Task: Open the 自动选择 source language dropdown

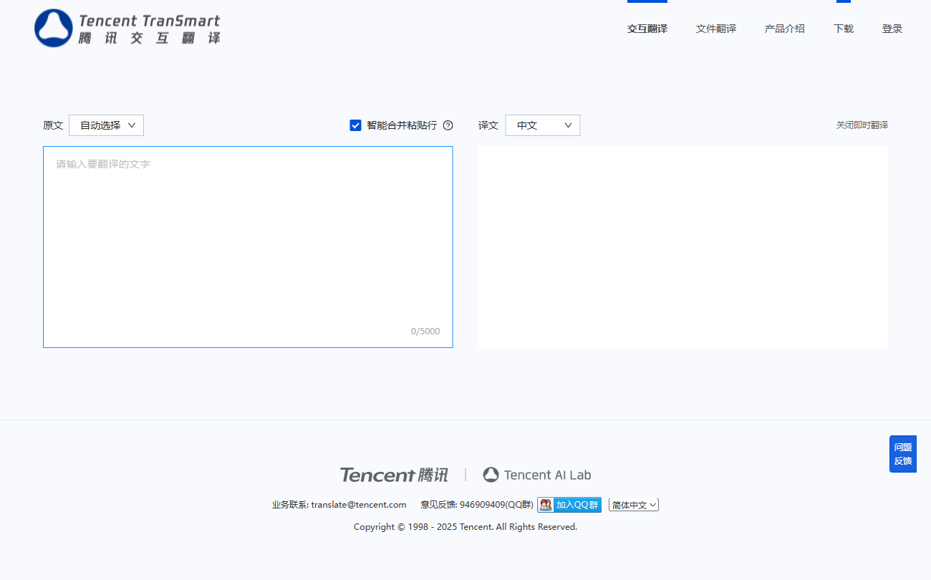Action: click(107, 125)
